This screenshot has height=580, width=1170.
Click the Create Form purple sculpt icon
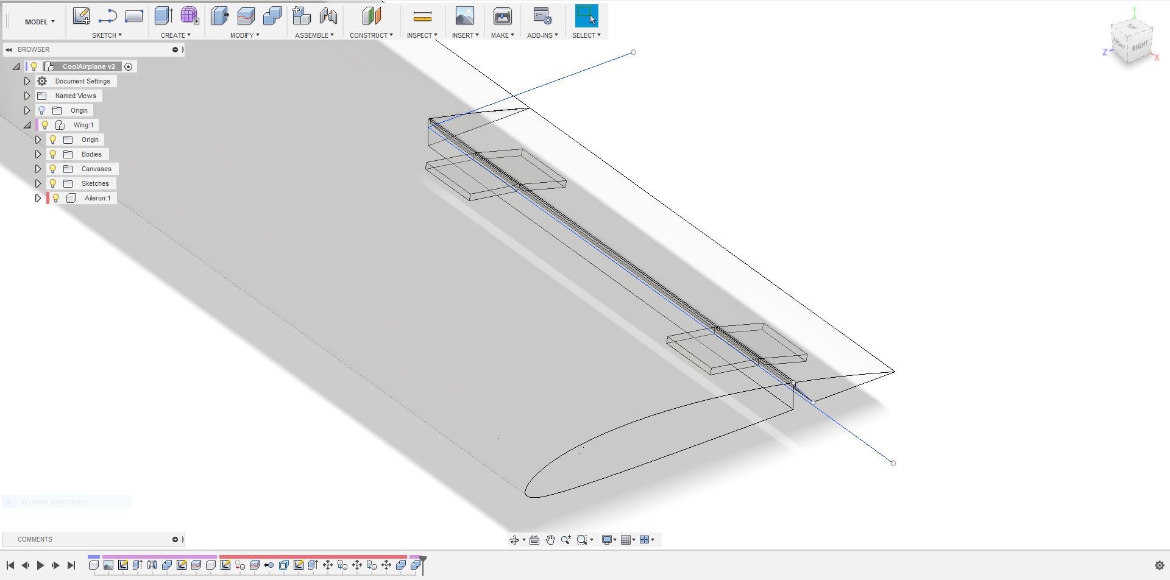(190, 16)
